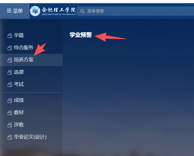Click the magnifier search icon
Image resolution: width=194 pixels, height=156 pixels.
point(82,11)
